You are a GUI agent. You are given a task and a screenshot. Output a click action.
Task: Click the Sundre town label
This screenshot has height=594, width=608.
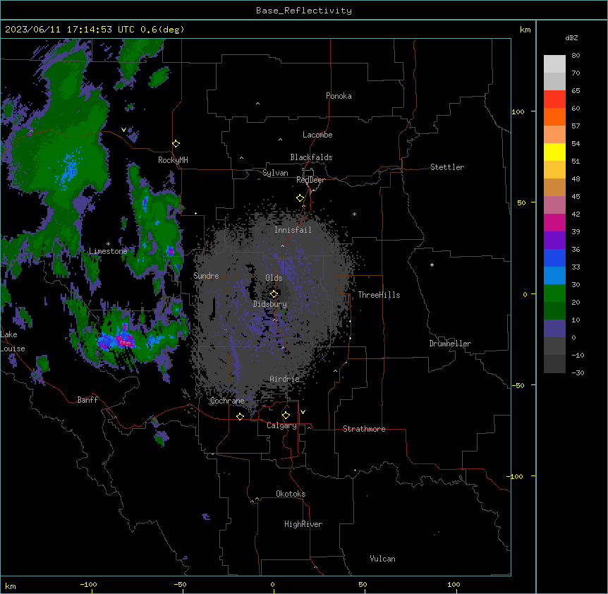206,276
